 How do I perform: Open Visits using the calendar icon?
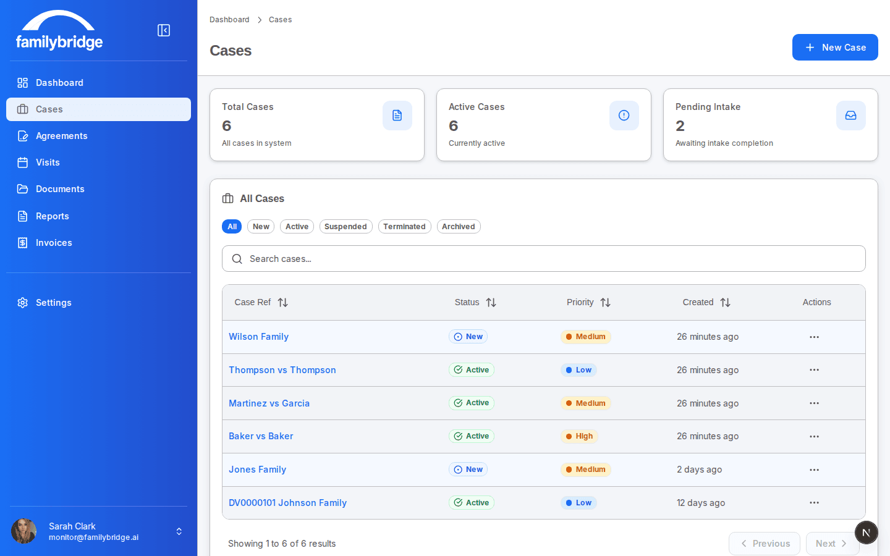pos(22,162)
